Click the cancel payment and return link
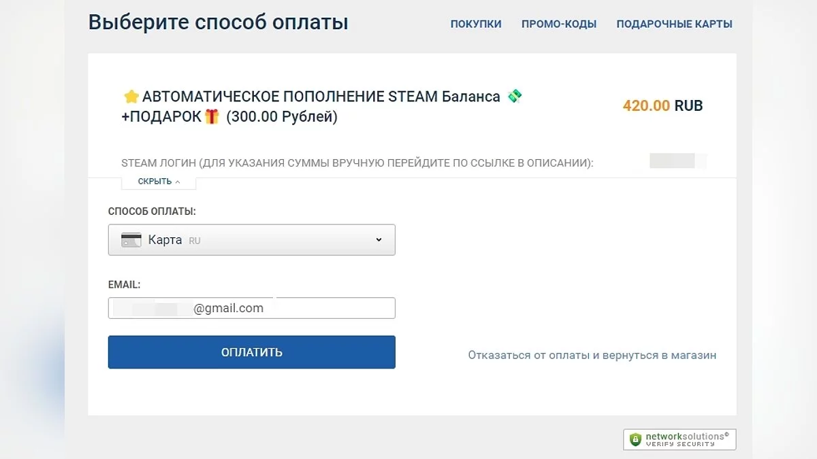Viewport: 817px width, 459px height. tap(592, 355)
